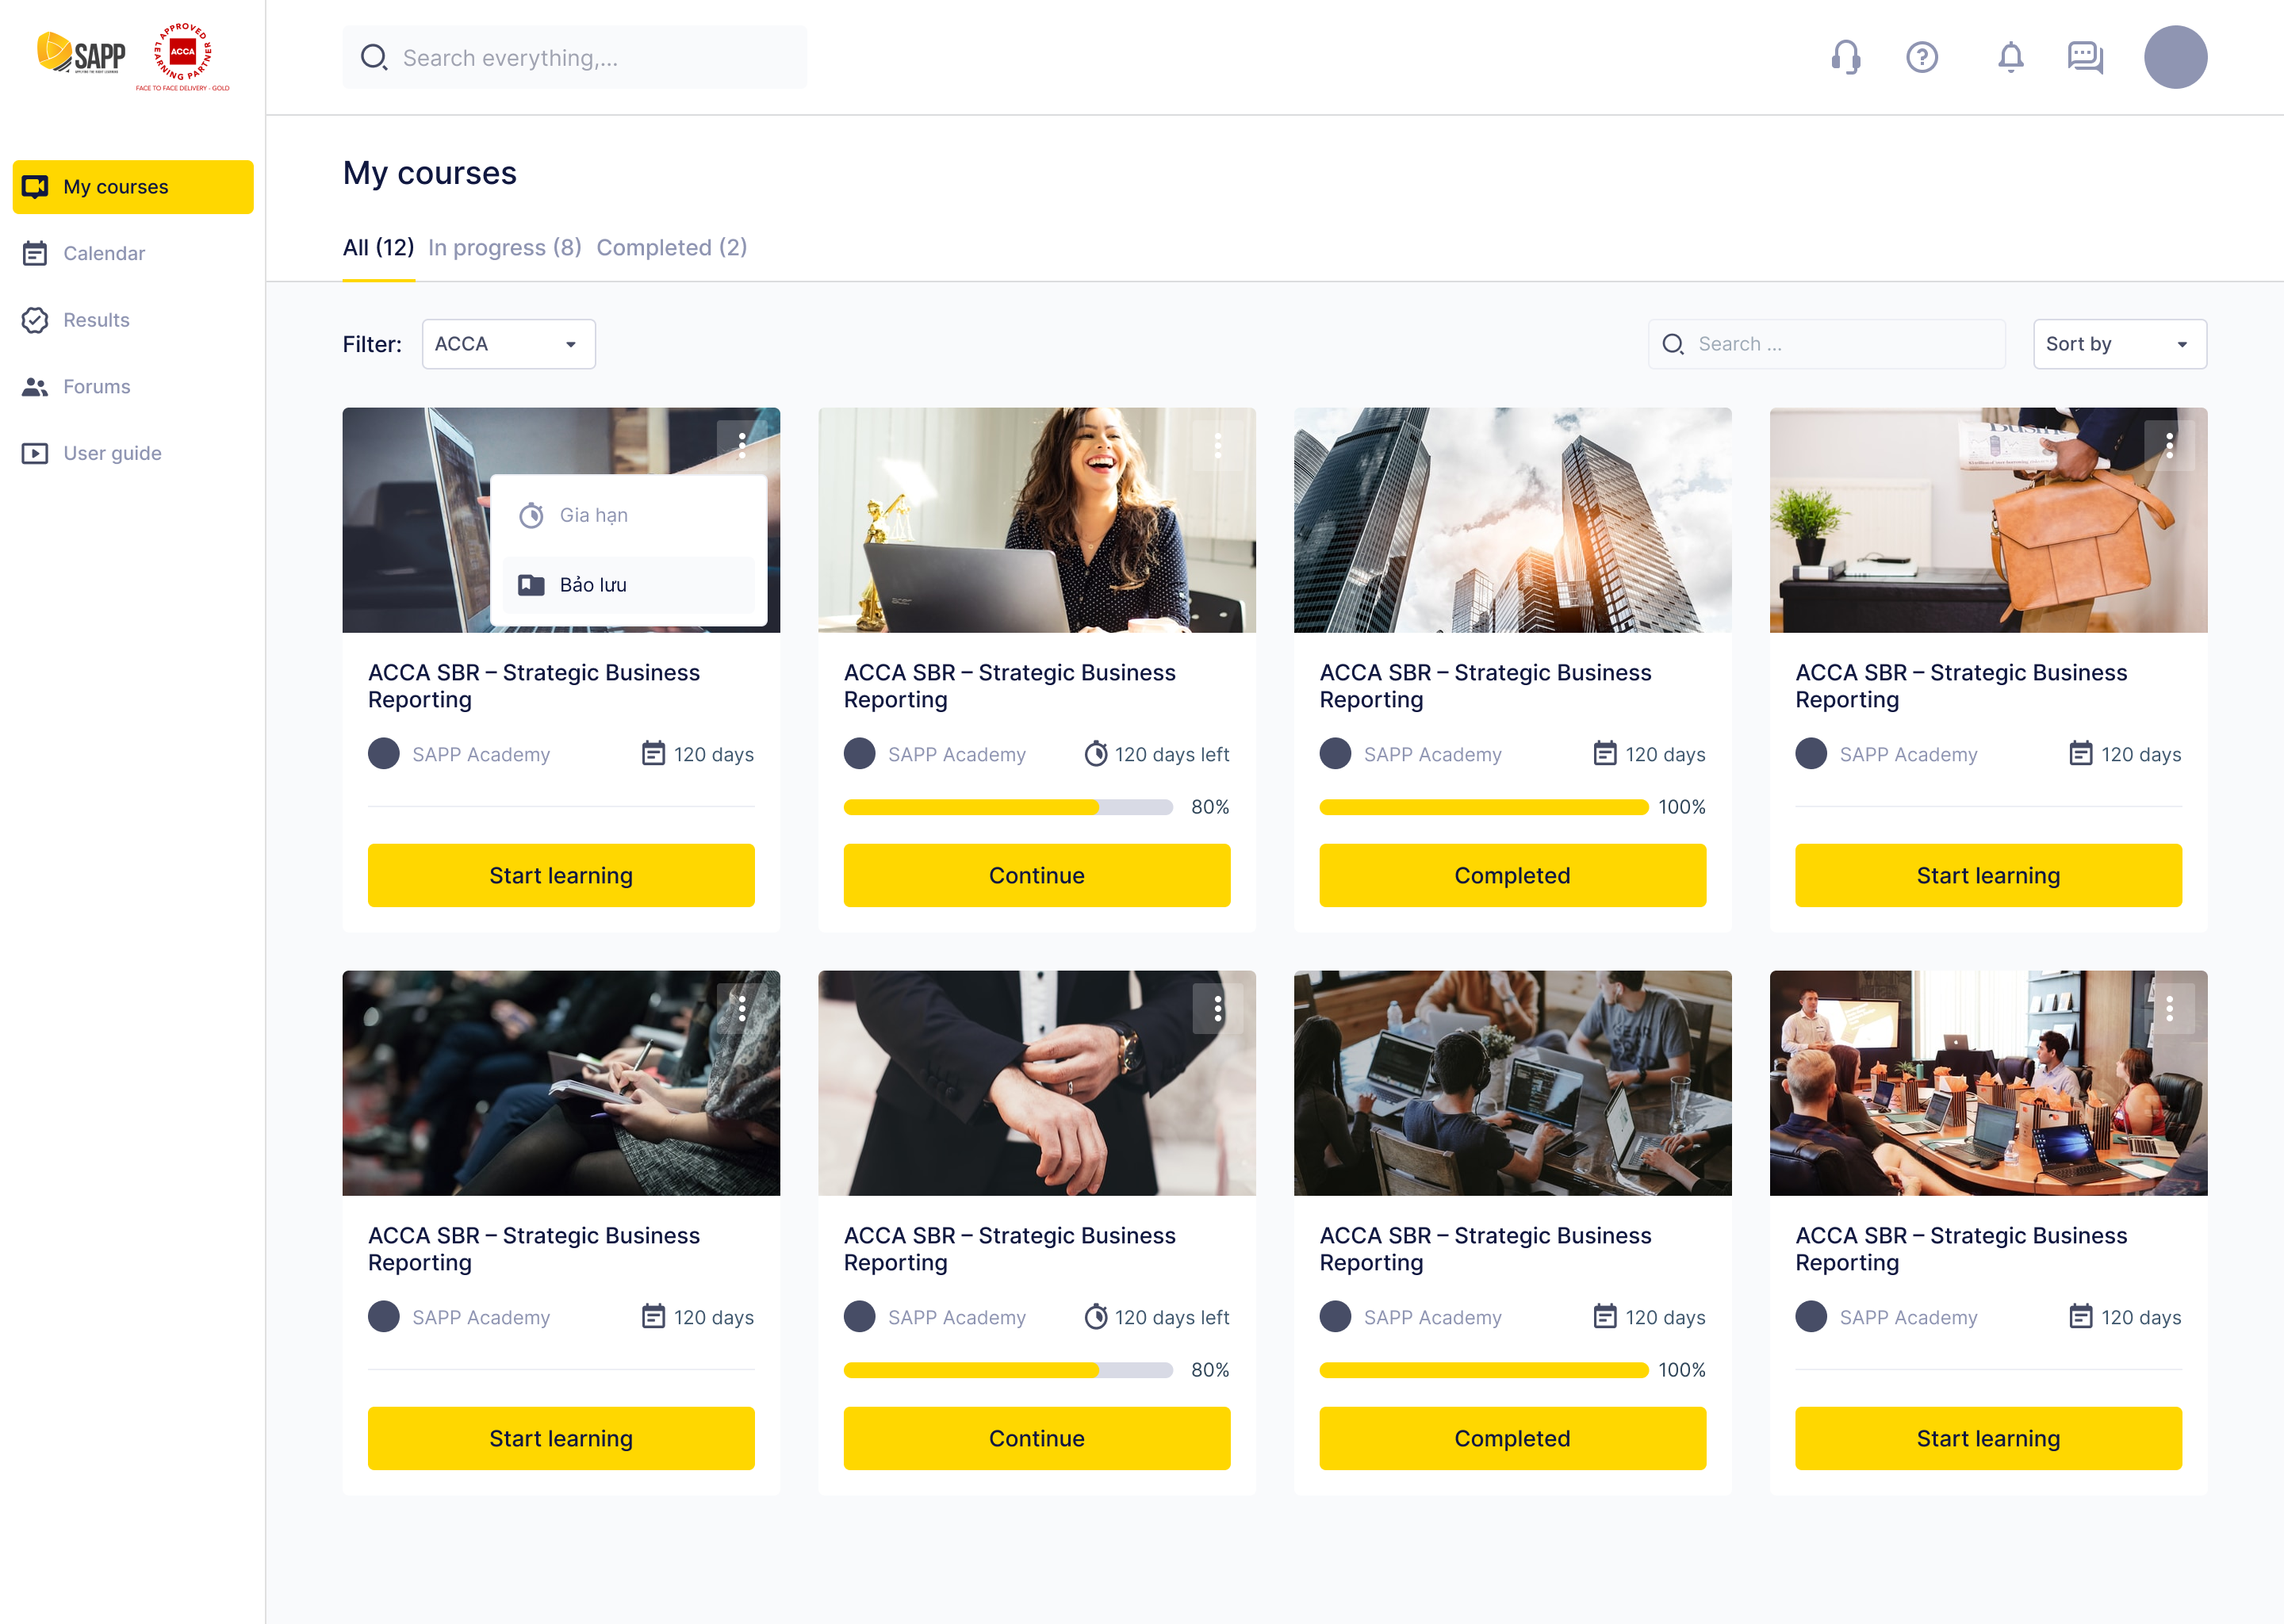2284x1624 pixels.
Task: Open three-dot menu on conference table card
Action: coord(2169,1009)
